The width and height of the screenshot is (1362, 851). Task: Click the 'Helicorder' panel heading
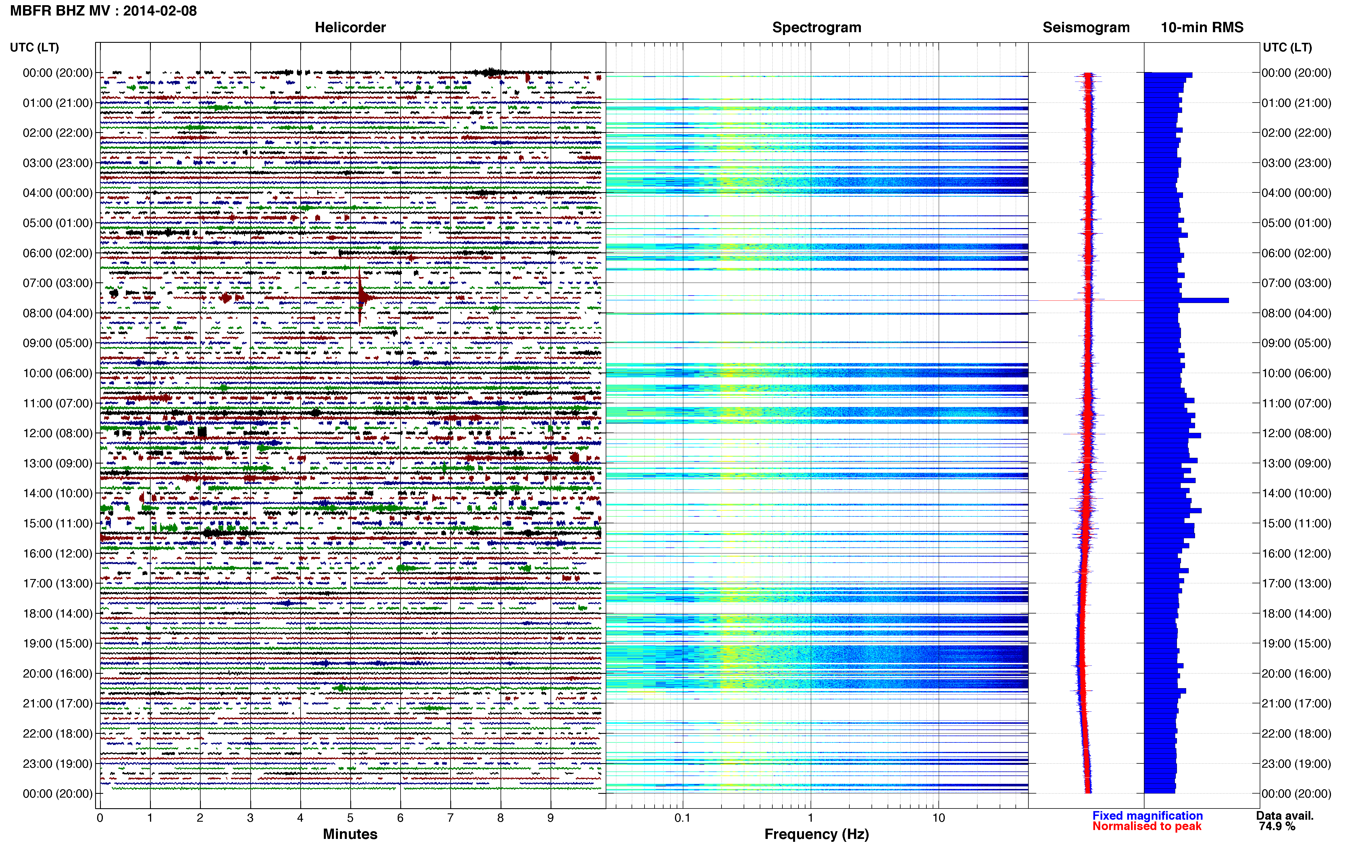click(x=350, y=28)
